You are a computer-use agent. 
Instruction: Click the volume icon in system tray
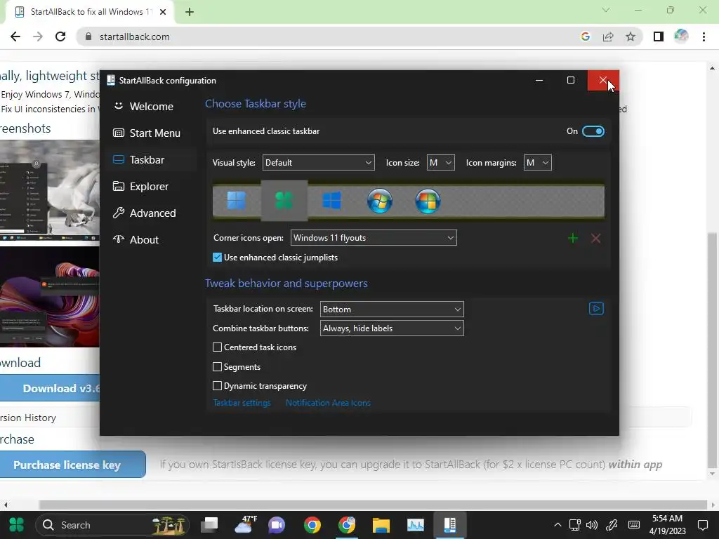592,525
